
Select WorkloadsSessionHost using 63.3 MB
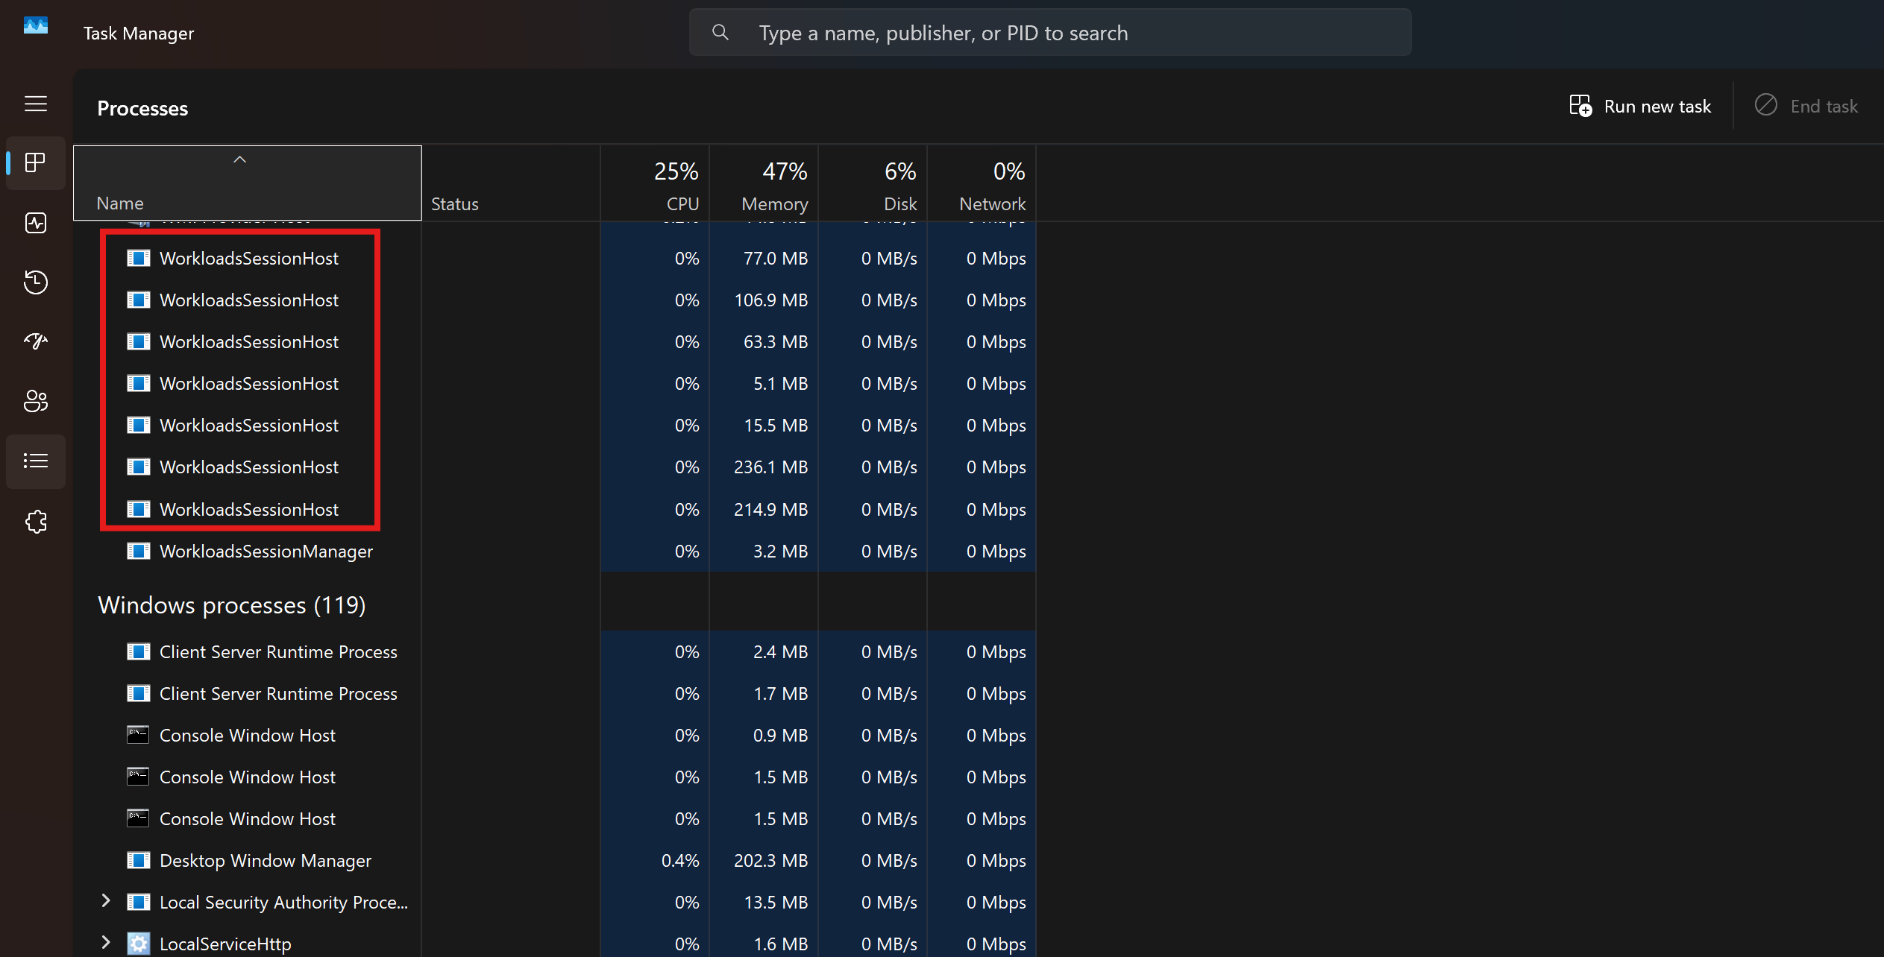point(555,342)
